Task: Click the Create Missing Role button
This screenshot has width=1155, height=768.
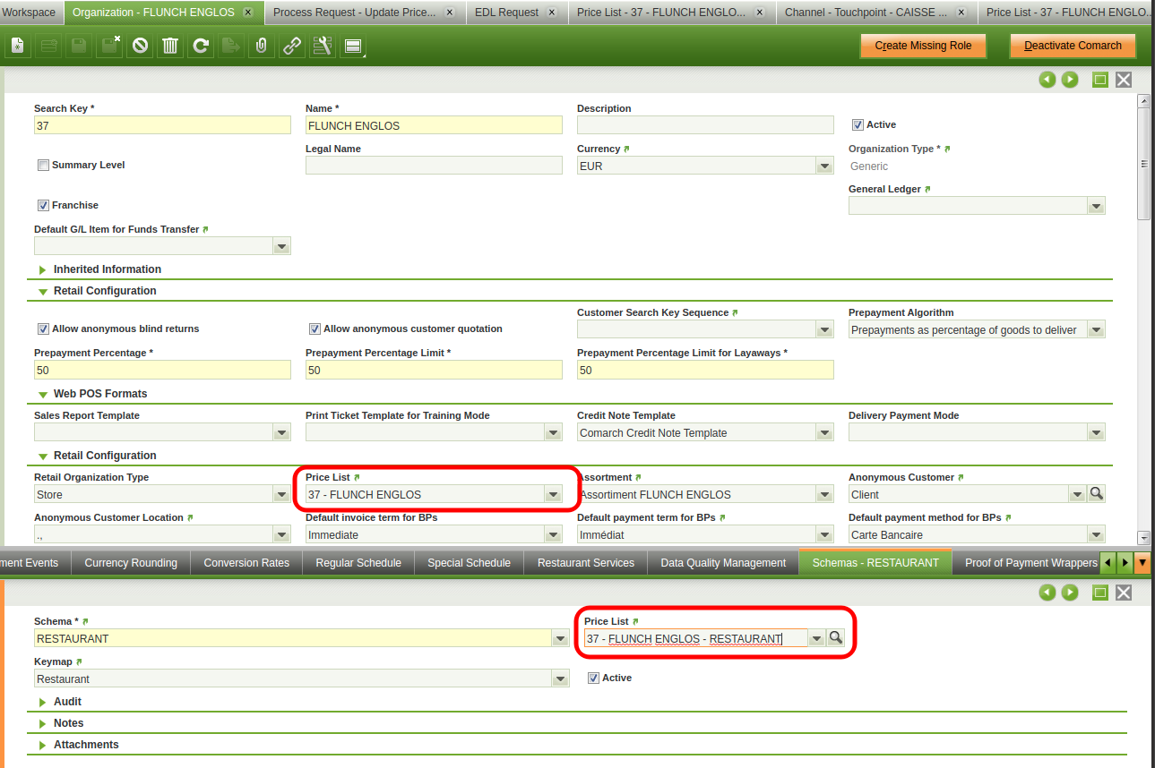Action: tap(922, 46)
